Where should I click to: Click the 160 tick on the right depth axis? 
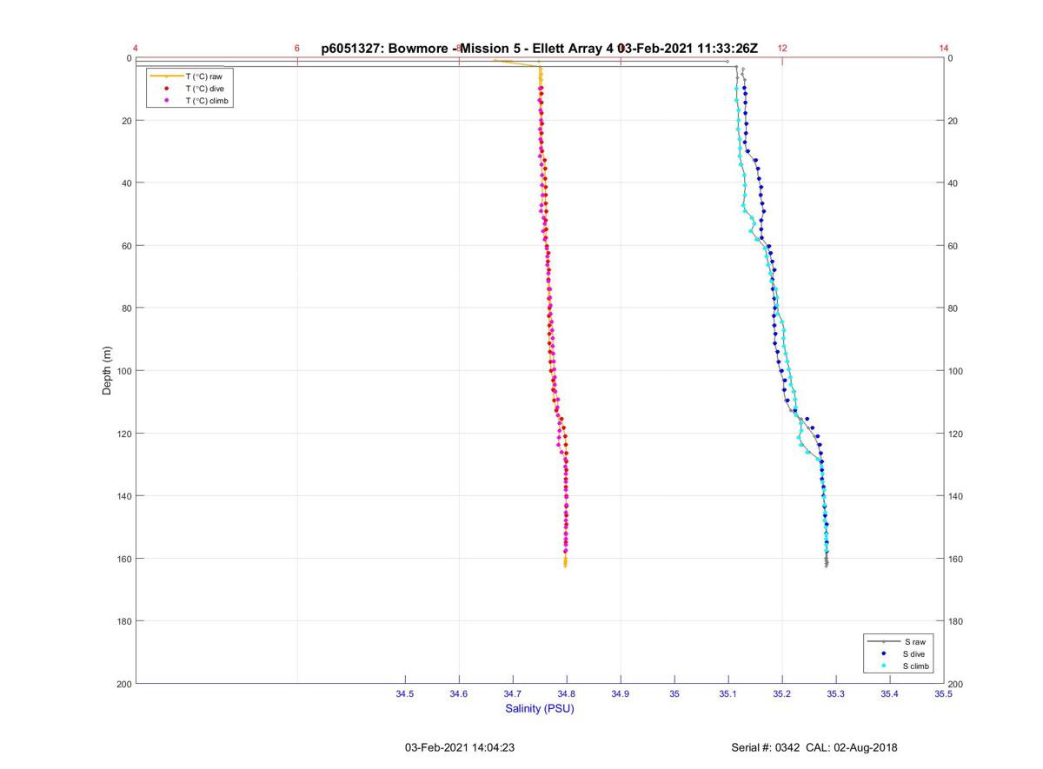(956, 559)
